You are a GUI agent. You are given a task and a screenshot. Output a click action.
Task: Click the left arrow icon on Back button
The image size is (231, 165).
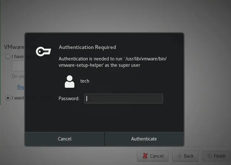(180, 156)
